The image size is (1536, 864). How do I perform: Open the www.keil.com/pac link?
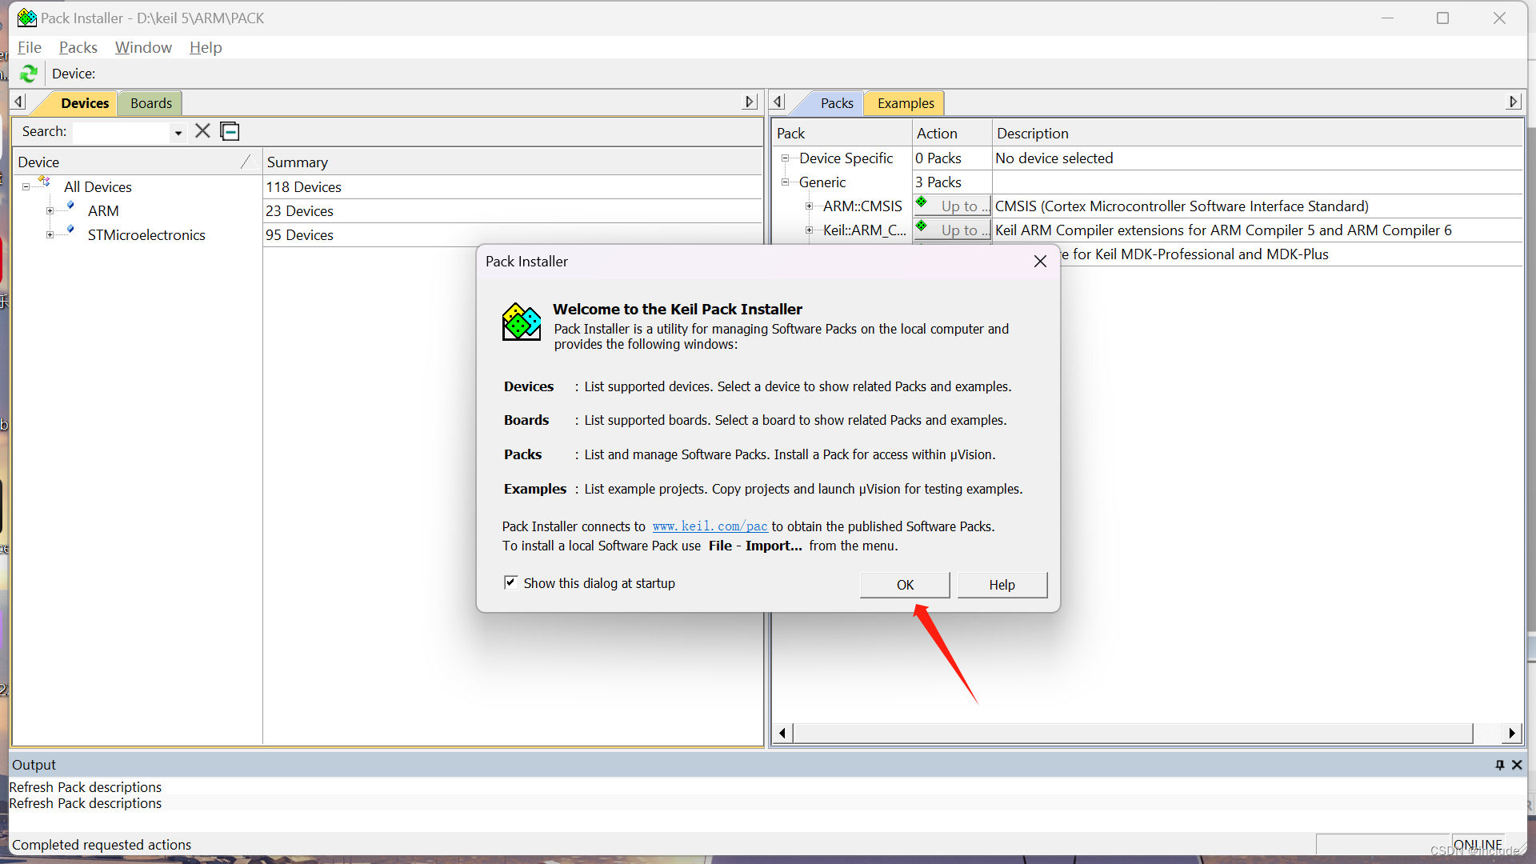coord(710,526)
